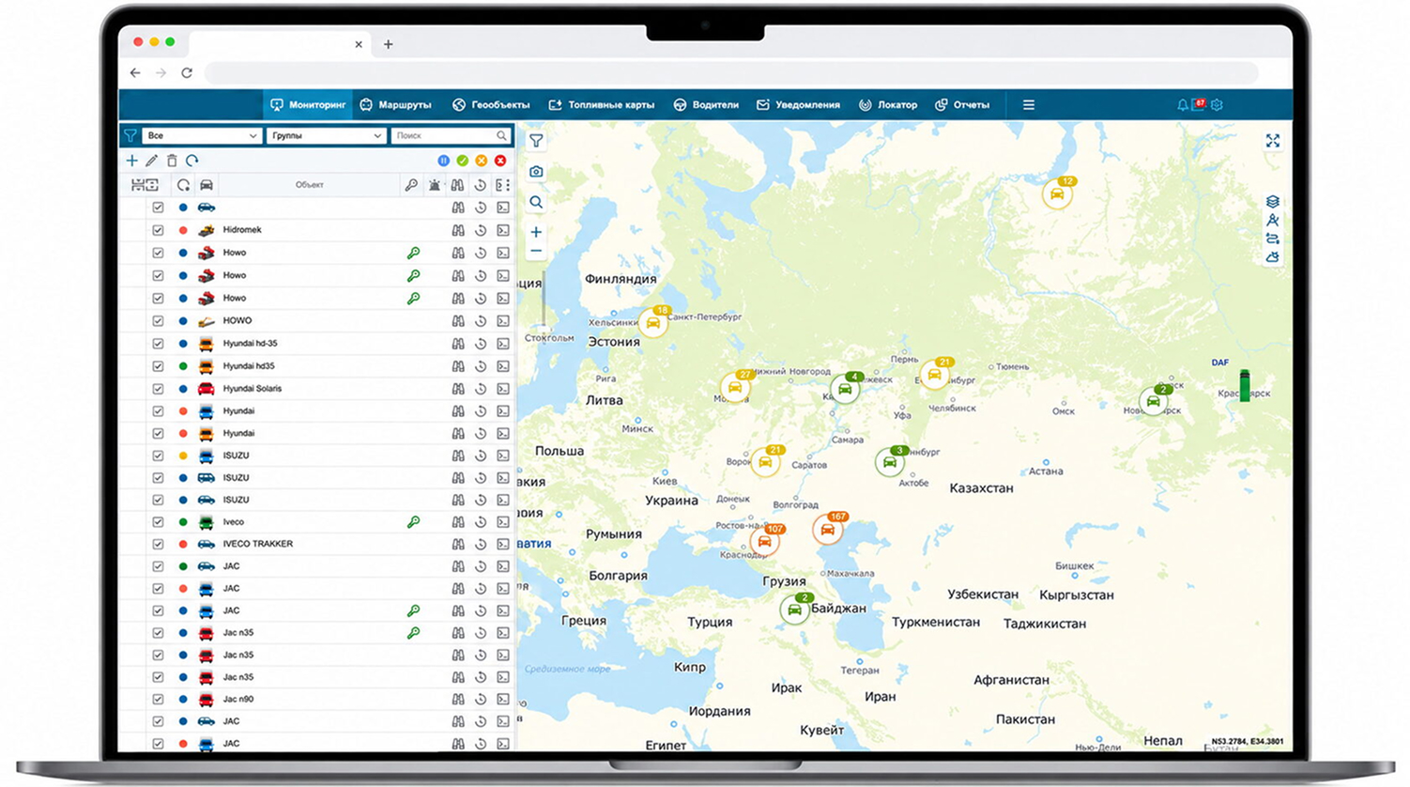This screenshot has width=1410, height=787.
Task: Open the Все dropdown
Action: (201, 136)
